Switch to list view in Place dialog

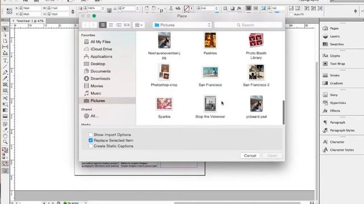(111, 25)
